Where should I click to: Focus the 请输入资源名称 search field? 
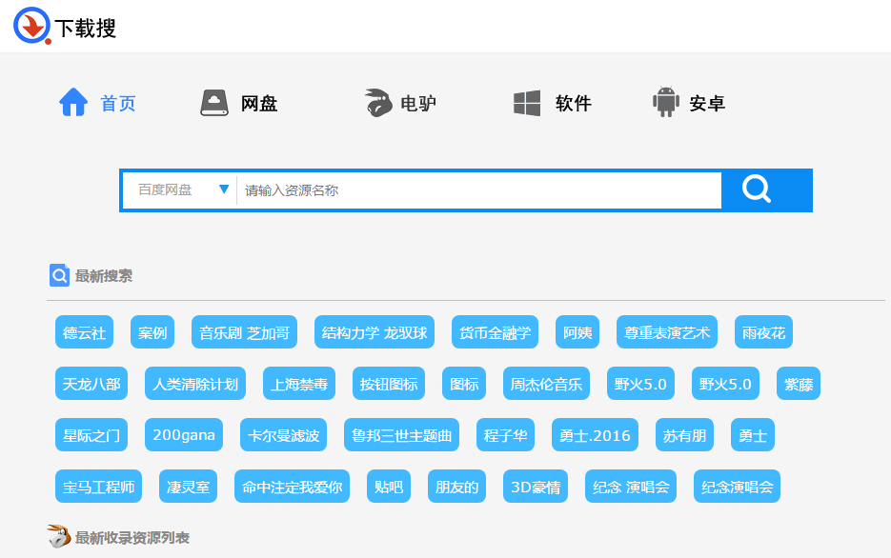coord(479,190)
